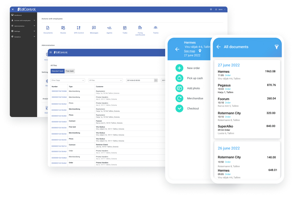Click the X icon in the back EdiControl header
294x197 pixels.
pyautogui.click(x=13, y=10)
